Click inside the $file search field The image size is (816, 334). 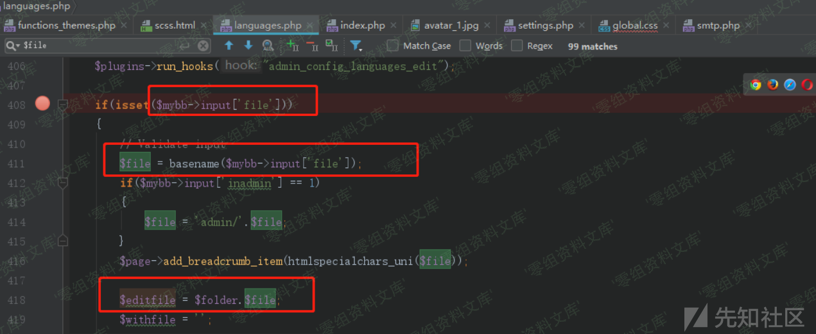pos(96,46)
